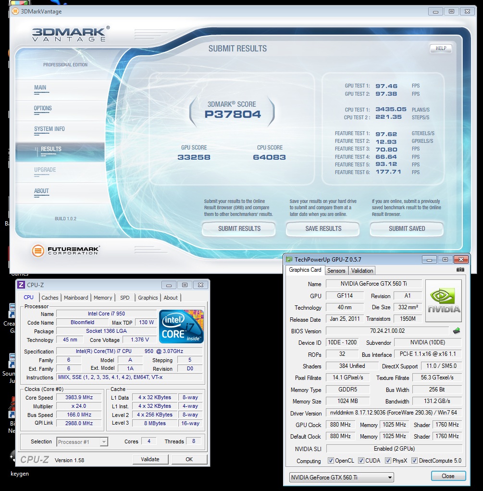Viewport: 483px width, 491px height.
Task: Select the Graphics Card tab in GPU-Z
Action: (305, 270)
